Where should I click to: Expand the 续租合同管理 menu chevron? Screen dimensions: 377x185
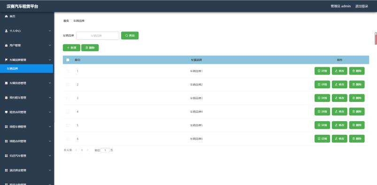click(50, 141)
